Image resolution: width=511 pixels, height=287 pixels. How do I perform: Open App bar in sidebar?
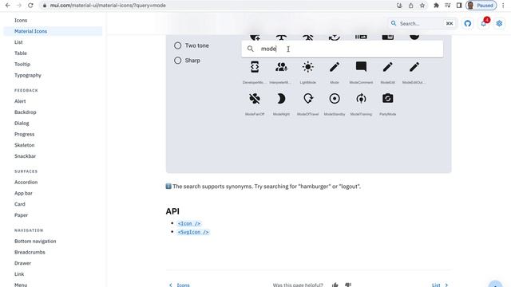click(23, 193)
